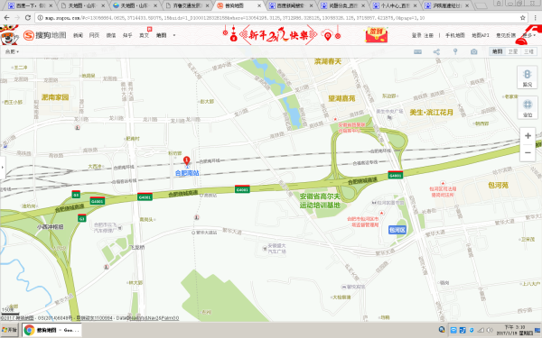The width and height of the screenshot is (542, 338).
Task: Click the 注册 register link
Action: [428, 35]
